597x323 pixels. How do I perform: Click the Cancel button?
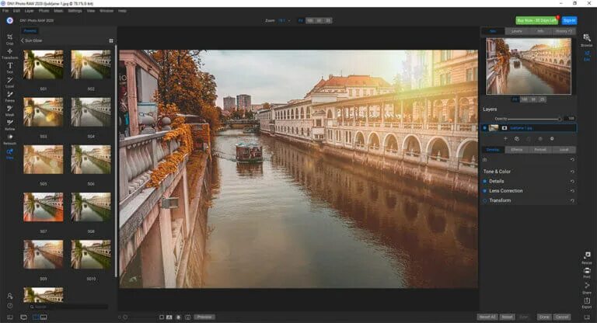(x=562, y=317)
